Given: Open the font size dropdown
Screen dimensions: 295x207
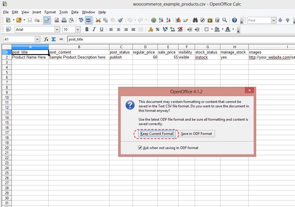Looking at the screenshot, I should click(x=78, y=29).
